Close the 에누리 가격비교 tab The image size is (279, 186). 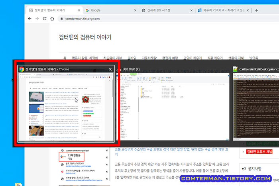coord(248,10)
